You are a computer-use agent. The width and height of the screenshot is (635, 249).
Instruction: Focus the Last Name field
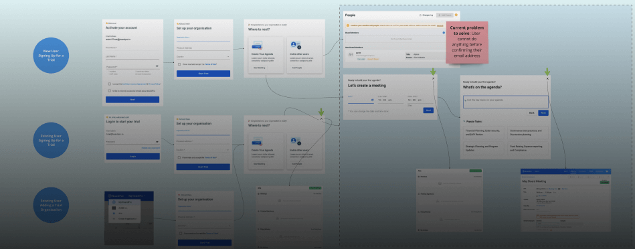[132, 57]
